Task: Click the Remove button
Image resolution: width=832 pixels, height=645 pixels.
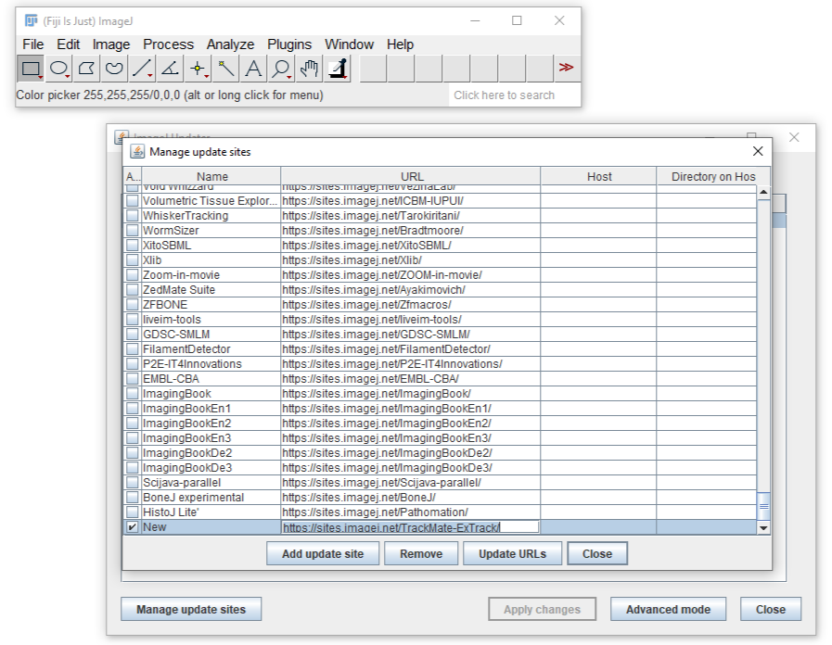Action: 421,554
